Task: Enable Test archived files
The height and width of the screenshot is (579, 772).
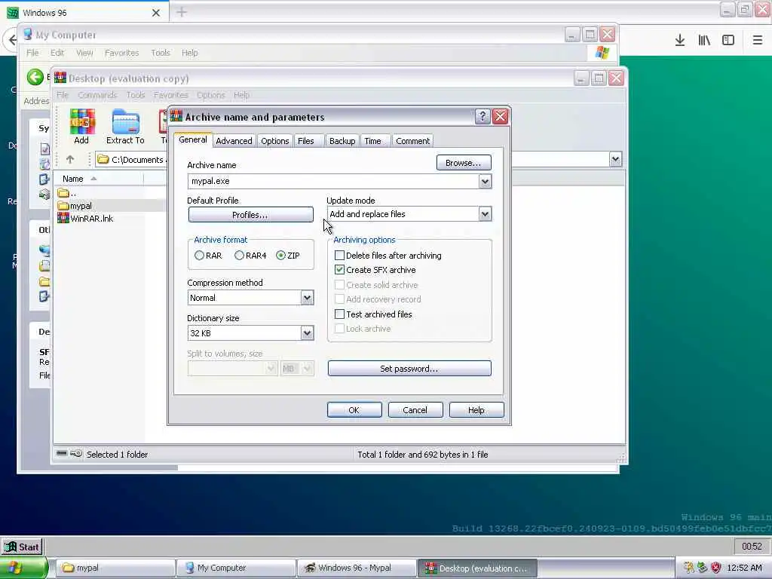Action: click(x=339, y=314)
